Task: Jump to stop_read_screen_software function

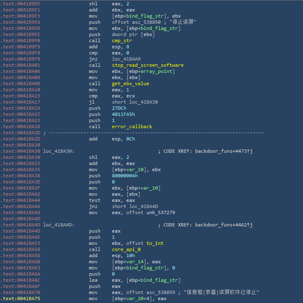Action: coord(148,65)
